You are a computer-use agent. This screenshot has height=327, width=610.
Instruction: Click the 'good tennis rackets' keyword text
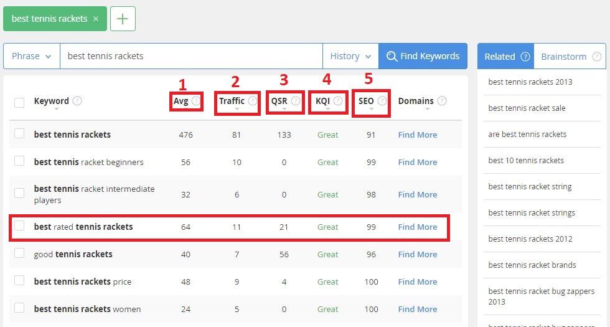pyautogui.click(x=73, y=254)
